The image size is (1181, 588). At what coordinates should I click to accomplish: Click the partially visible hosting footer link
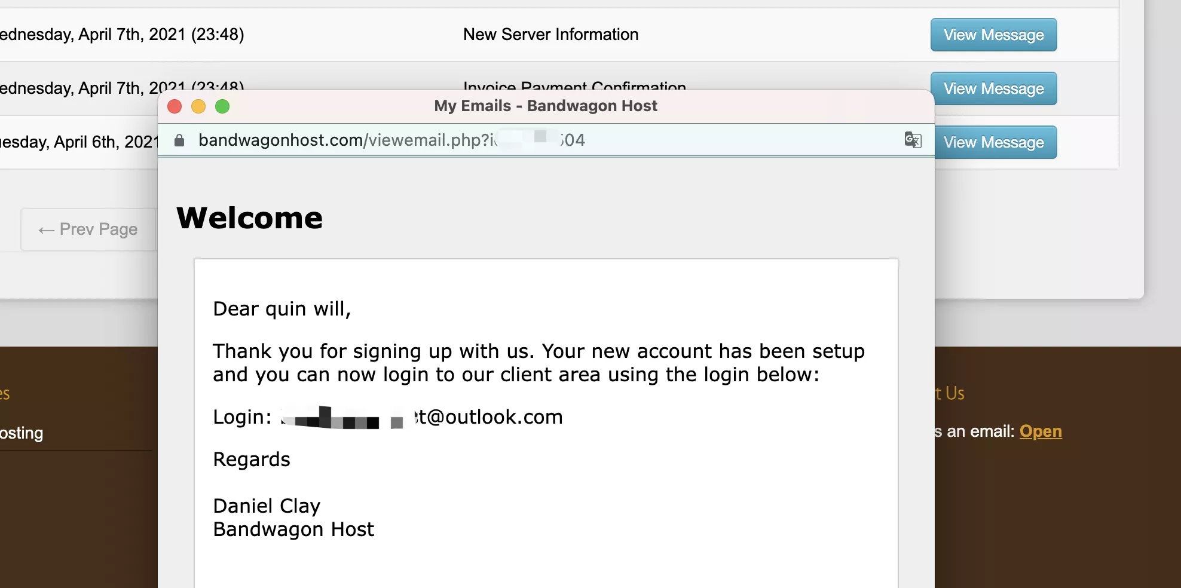[22, 433]
